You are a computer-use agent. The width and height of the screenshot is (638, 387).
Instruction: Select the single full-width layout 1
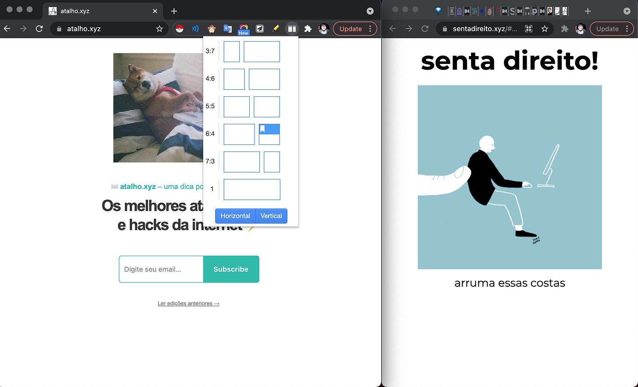[252, 190]
